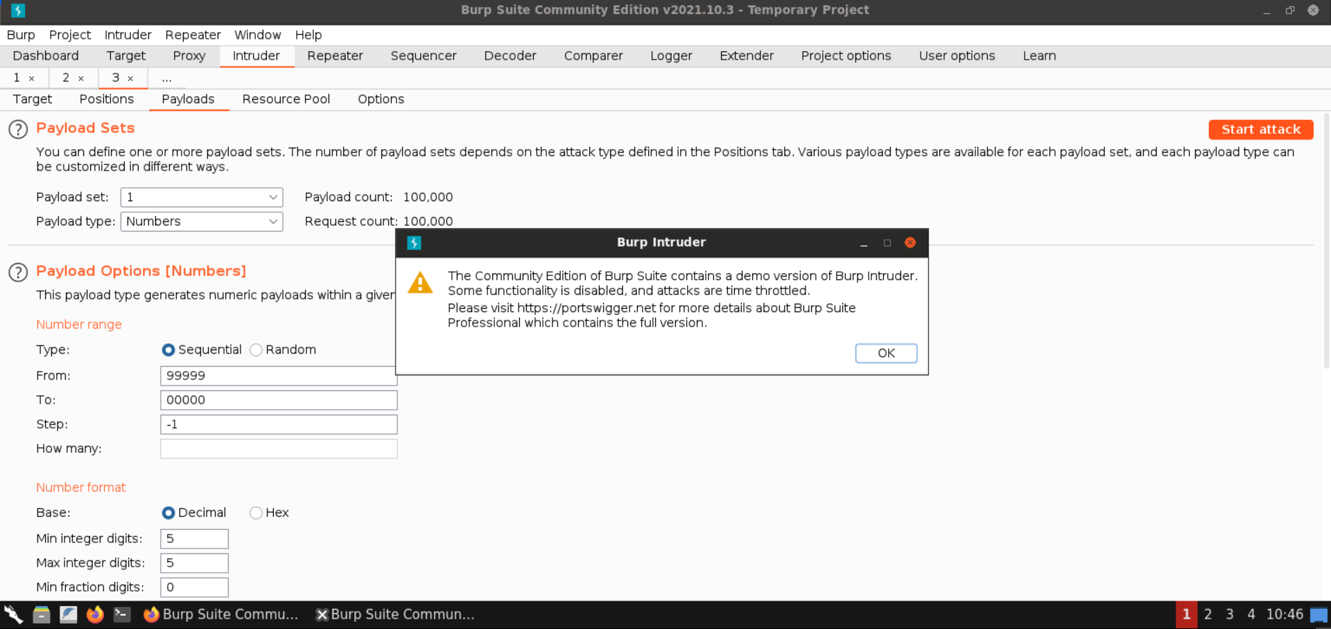Switch to the Positions tab

pos(106,99)
